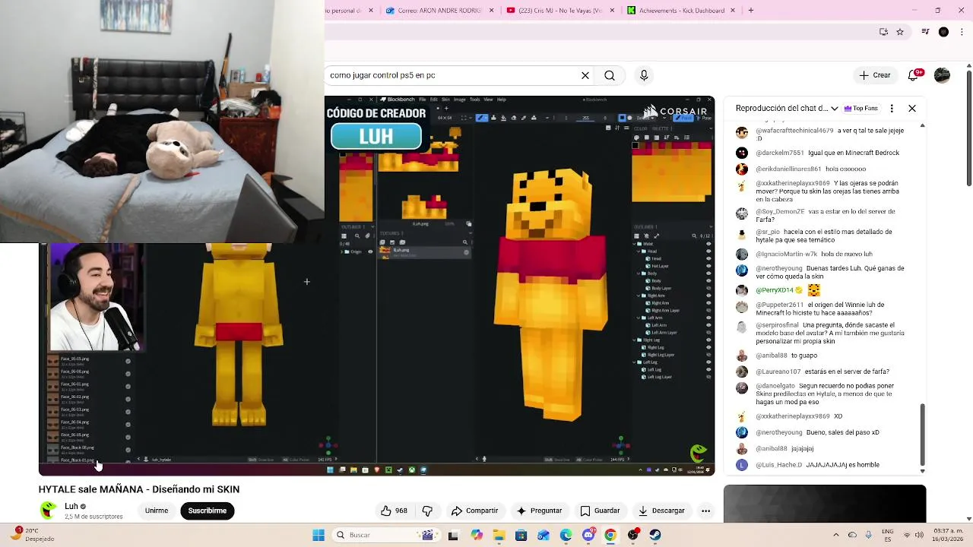Open Microsoft Store from taskbar
Viewport: 973px width, 547px height.
coord(521,535)
